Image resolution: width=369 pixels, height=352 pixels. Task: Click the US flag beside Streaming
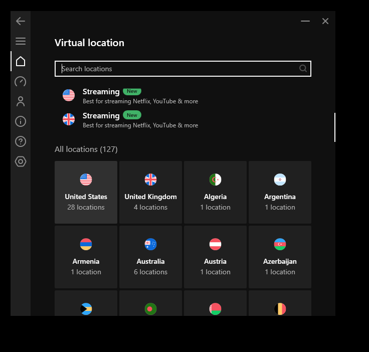[x=69, y=95]
